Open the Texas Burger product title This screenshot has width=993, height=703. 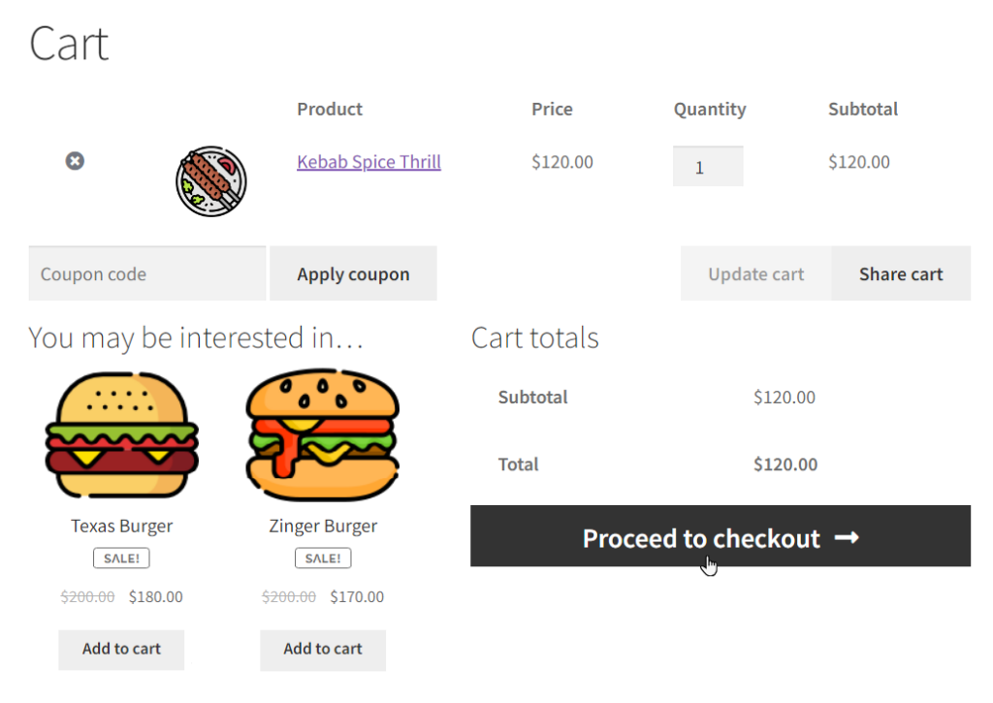(x=121, y=526)
